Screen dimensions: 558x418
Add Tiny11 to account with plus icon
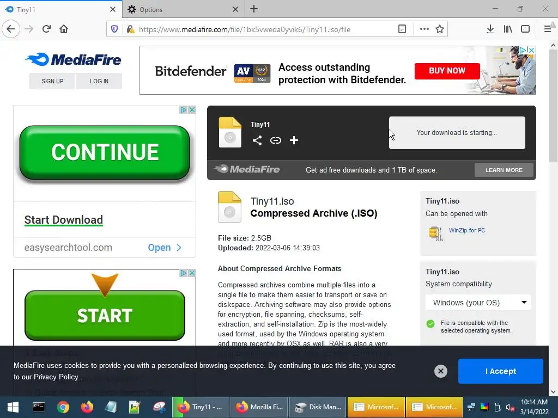pyautogui.click(x=294, y=140)
